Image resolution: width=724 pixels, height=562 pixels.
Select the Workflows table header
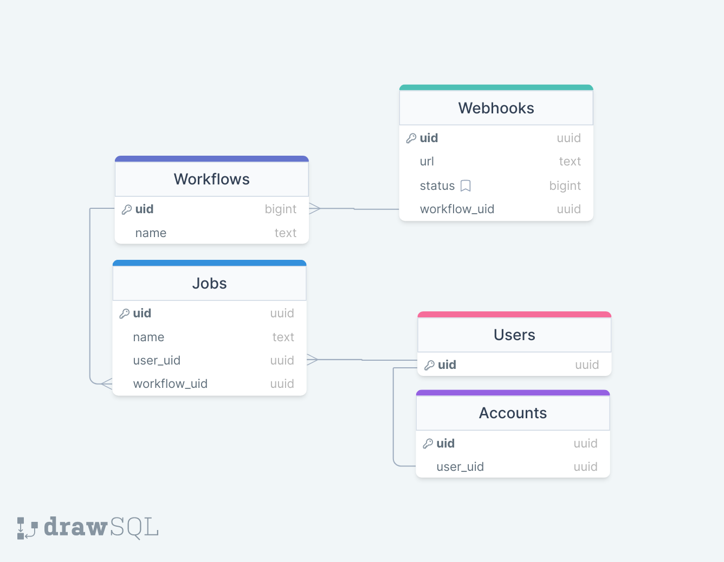(212, 180)
